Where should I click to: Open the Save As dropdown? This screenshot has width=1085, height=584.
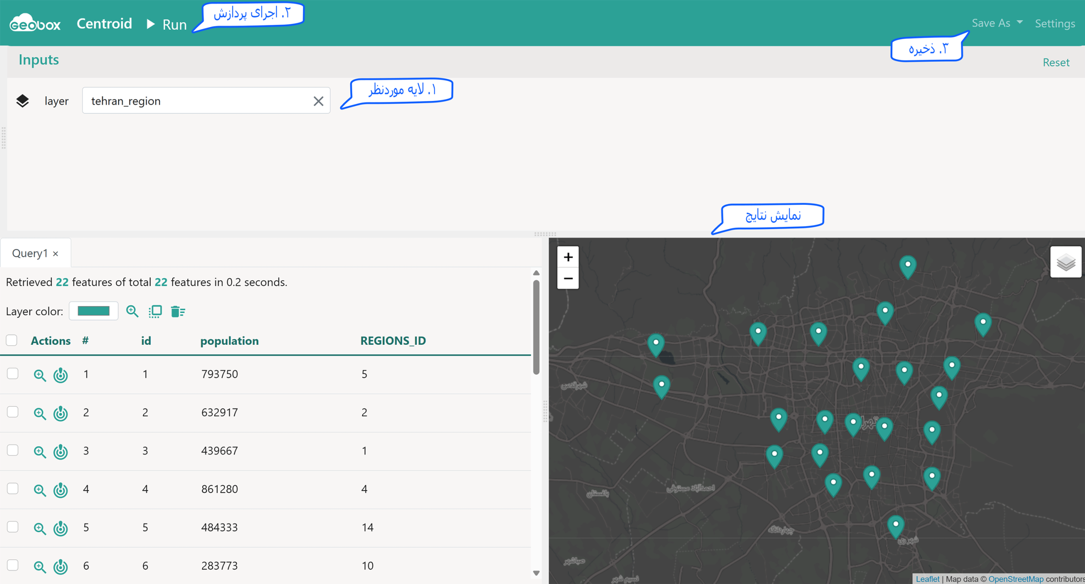point(997,23)
